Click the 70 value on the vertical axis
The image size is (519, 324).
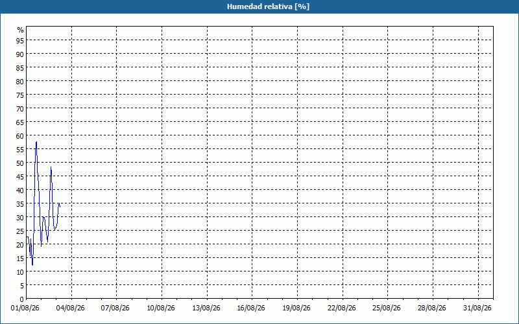(x=20, y=109)
